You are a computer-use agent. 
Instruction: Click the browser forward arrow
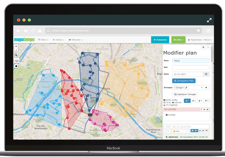[26, 31]
